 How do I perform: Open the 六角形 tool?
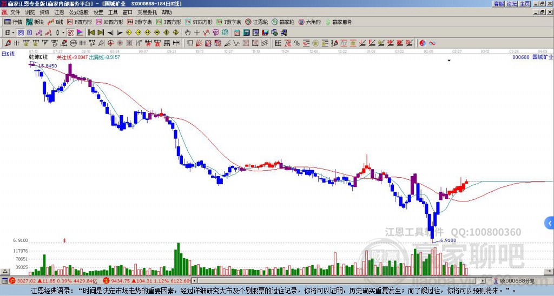[310, 22]
